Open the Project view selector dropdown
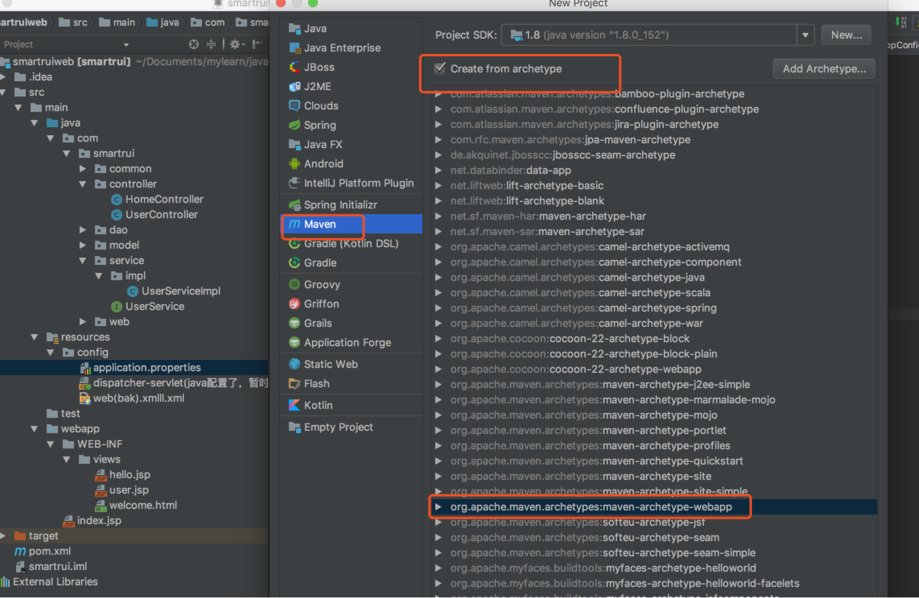The image size is (919, 598). pos(126,44)
